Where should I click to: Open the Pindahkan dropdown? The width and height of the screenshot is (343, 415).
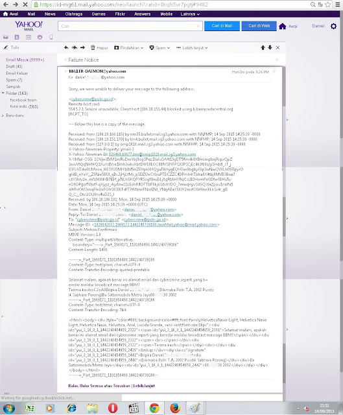129,47
